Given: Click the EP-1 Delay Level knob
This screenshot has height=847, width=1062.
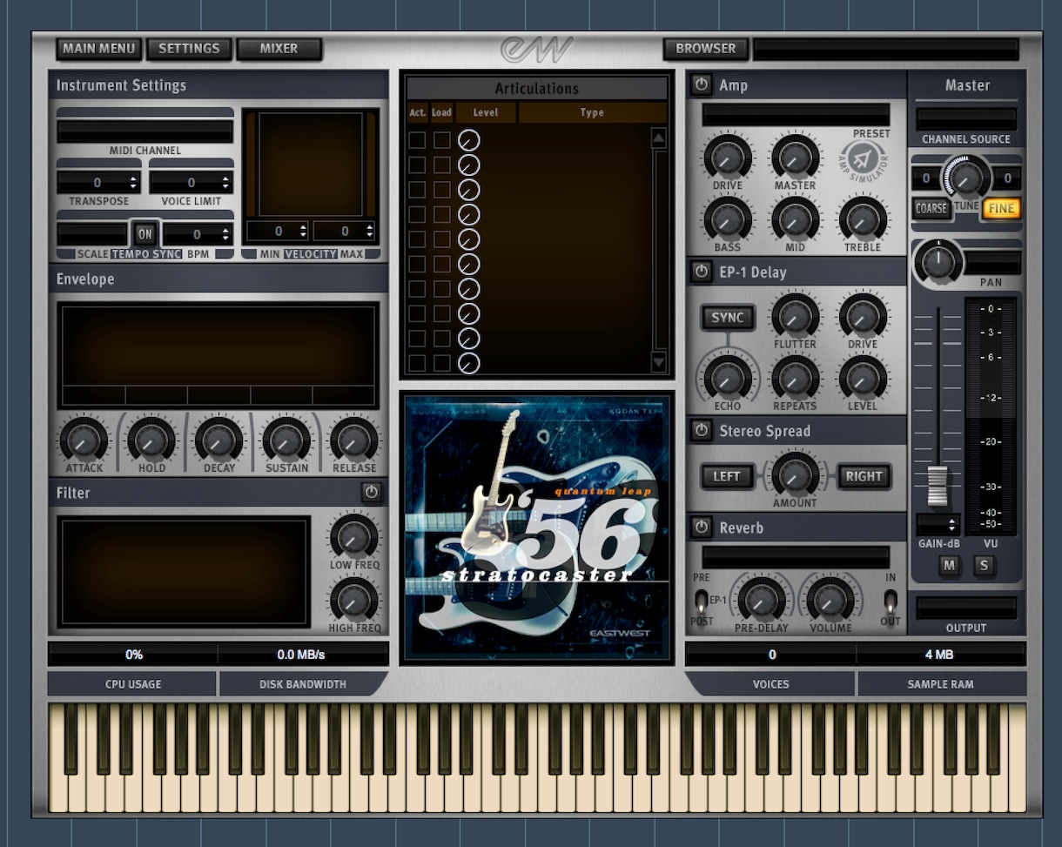Looking at the screenshot, I should (x=862, y=378).
